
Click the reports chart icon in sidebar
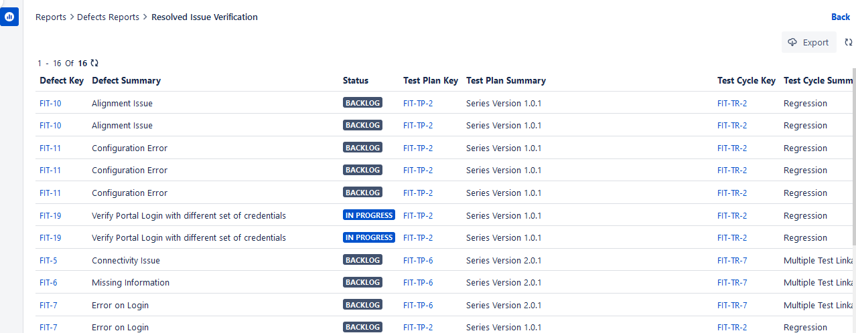pyautogui.click(x=9, y=17)
